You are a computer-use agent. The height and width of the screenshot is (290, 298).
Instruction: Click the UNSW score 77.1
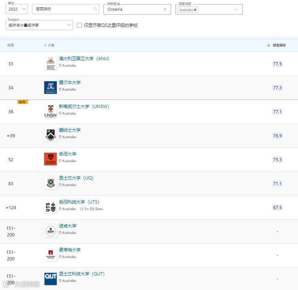pyautogui.click(x=277, y=112)
